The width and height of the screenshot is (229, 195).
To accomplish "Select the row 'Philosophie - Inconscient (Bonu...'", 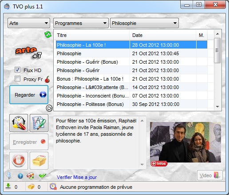I will point(131,96).
